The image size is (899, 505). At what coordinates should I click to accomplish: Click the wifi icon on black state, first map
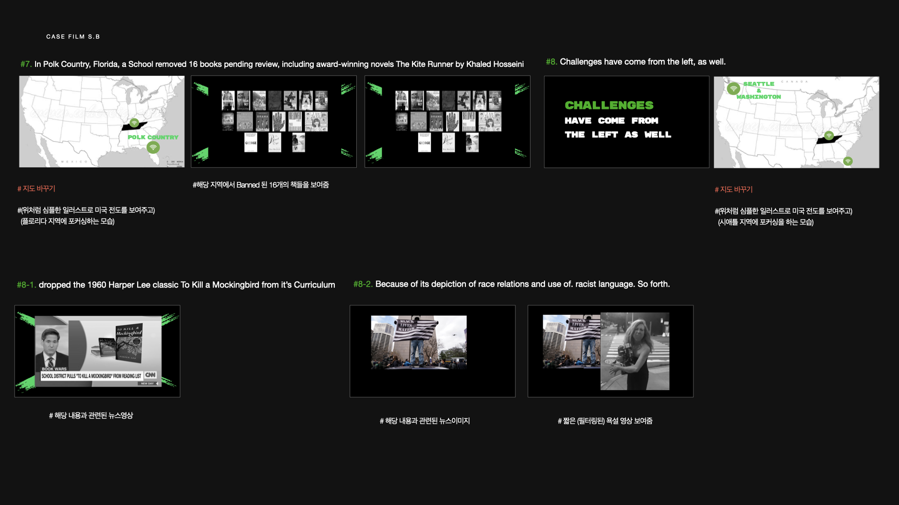[x=134, y=123]
